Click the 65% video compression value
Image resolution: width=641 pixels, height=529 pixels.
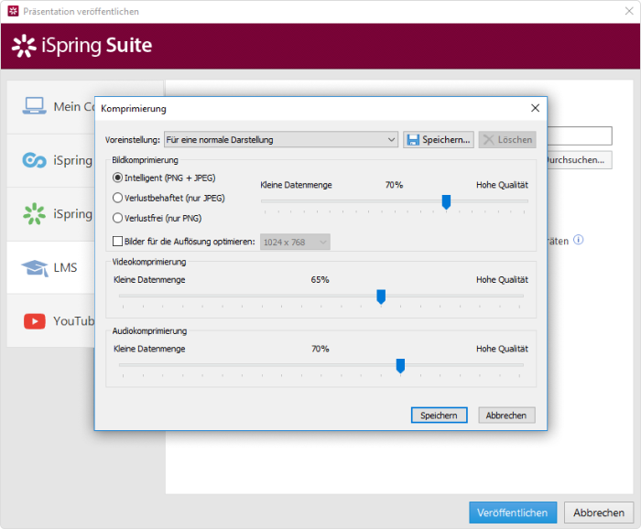click(x=320, y=280)
